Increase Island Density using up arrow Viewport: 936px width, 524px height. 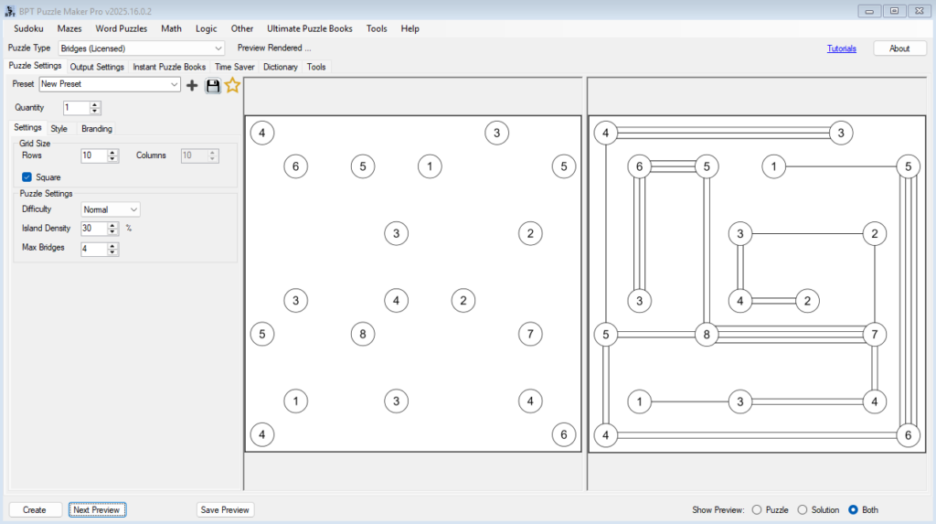click(x=112, y=224)
